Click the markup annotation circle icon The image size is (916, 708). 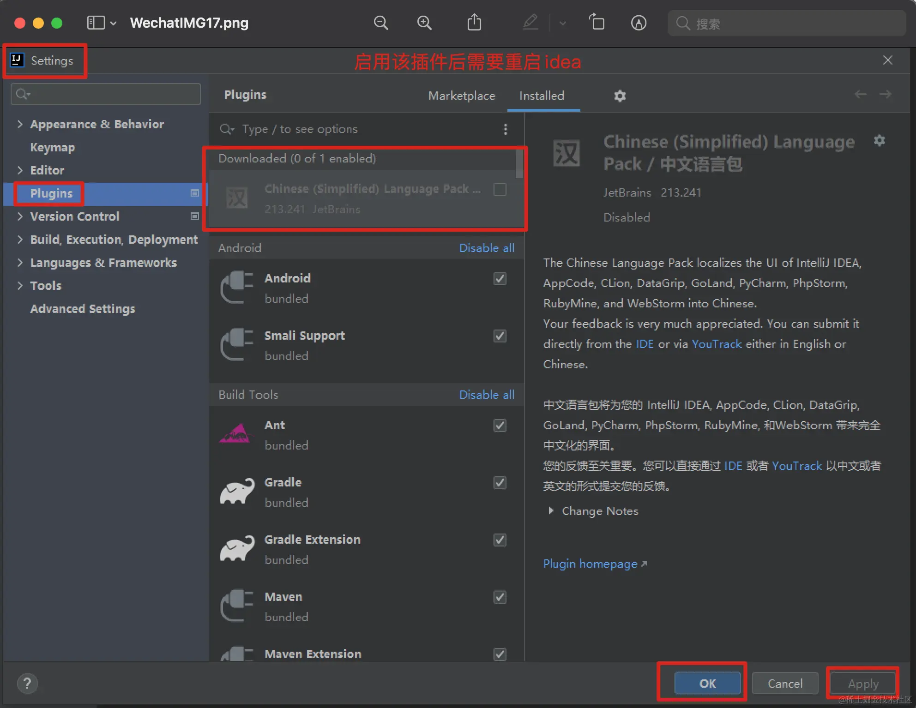coord(639,23)
